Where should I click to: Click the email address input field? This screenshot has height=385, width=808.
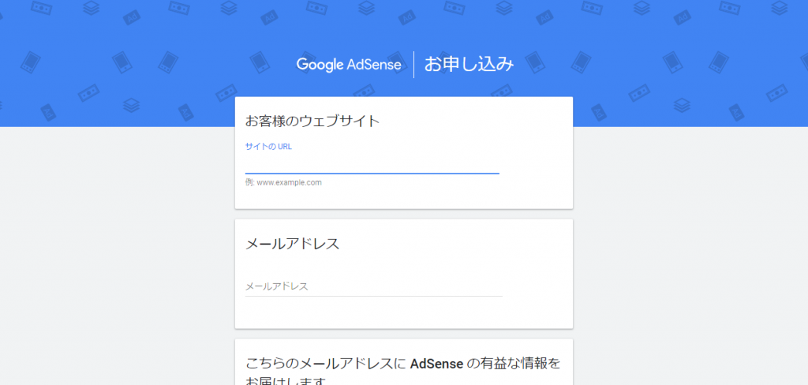(x=373, y=286)
